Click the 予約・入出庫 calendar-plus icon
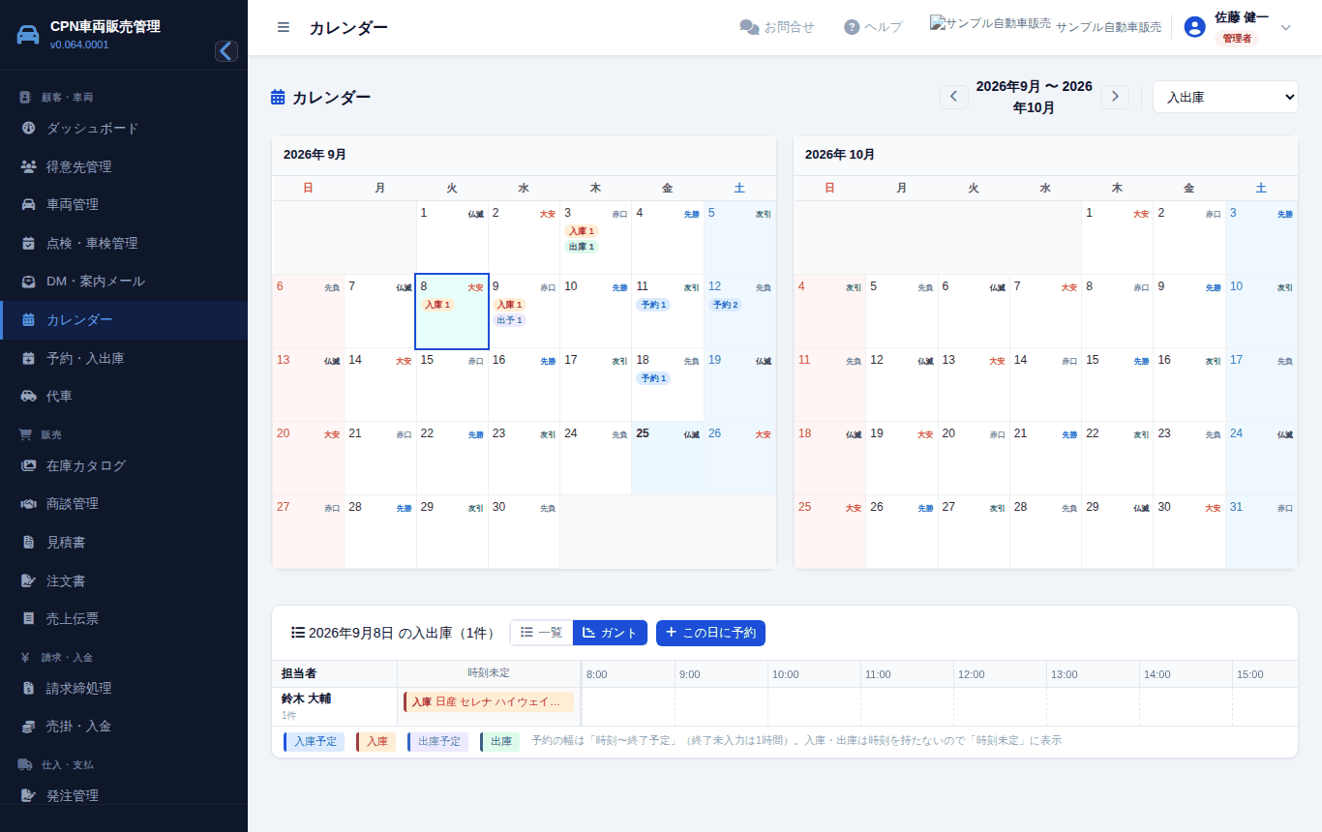The width and height of the screenshot is (1322, 832). (x=28, y=358)
